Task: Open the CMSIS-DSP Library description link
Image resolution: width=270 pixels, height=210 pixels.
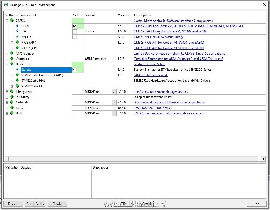Action: click(171, 31)
